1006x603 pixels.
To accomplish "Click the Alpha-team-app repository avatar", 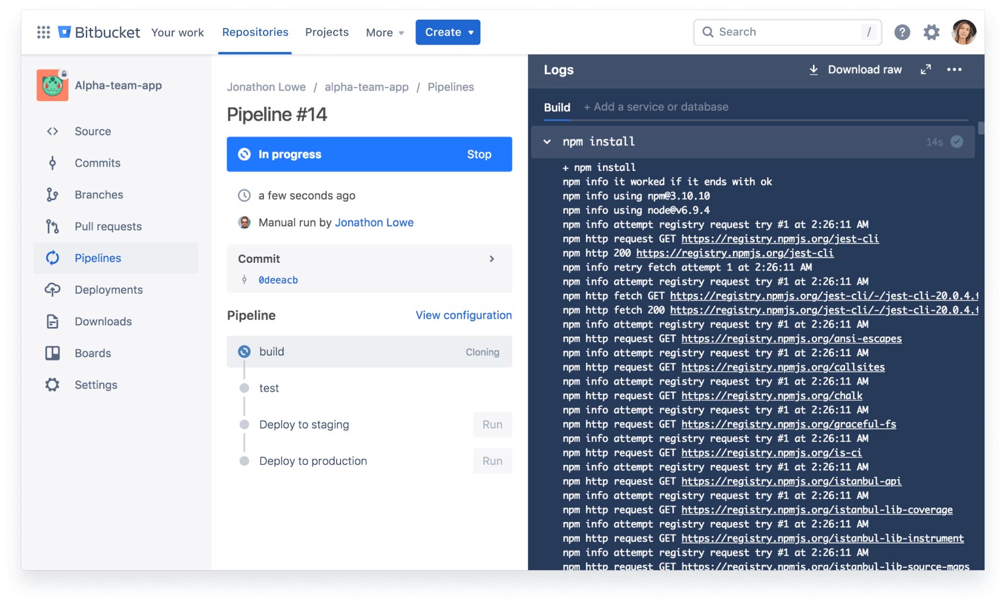I will [x=52, y=85].
